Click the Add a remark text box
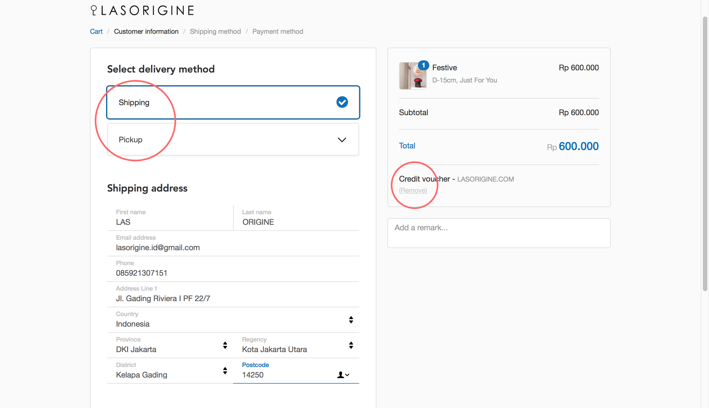 click(499, 233)
